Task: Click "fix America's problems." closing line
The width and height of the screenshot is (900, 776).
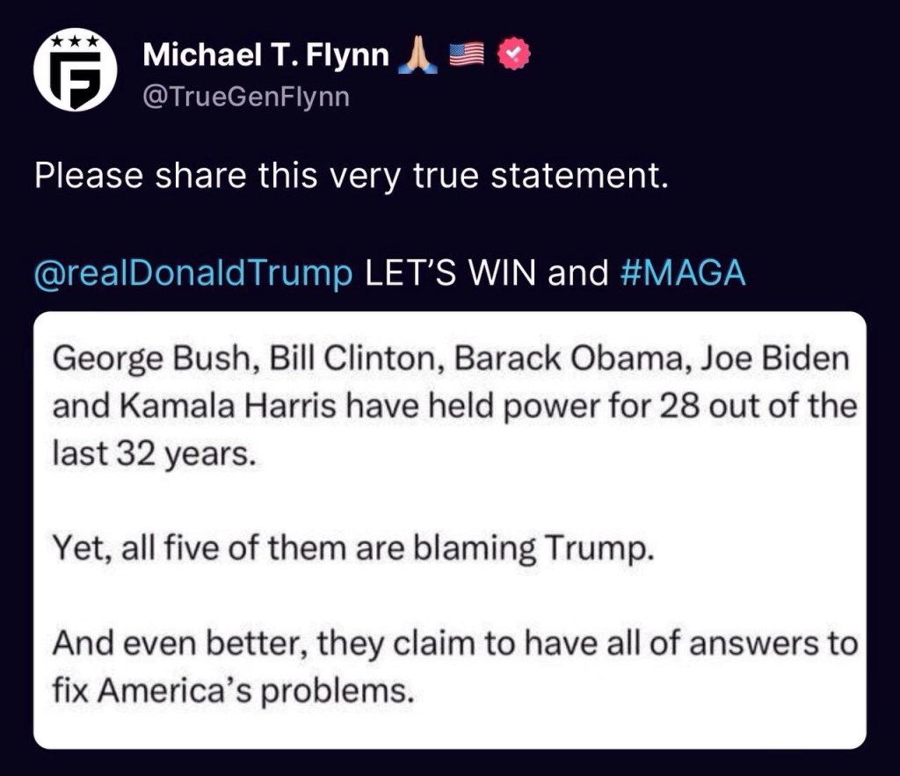Action: [x=232, y=692]
